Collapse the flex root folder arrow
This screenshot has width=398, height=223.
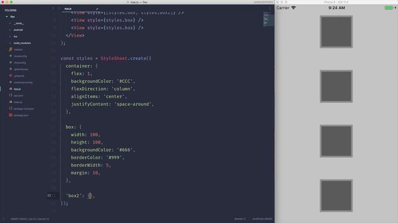pos(7,17)
